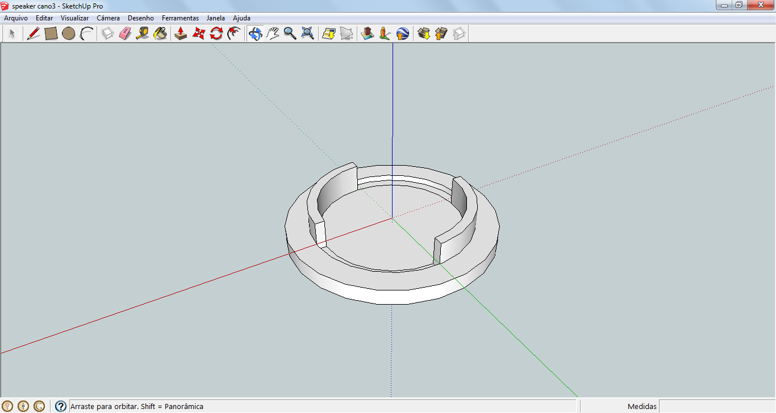
Task: Open the Editar menu
Action: 44,18
